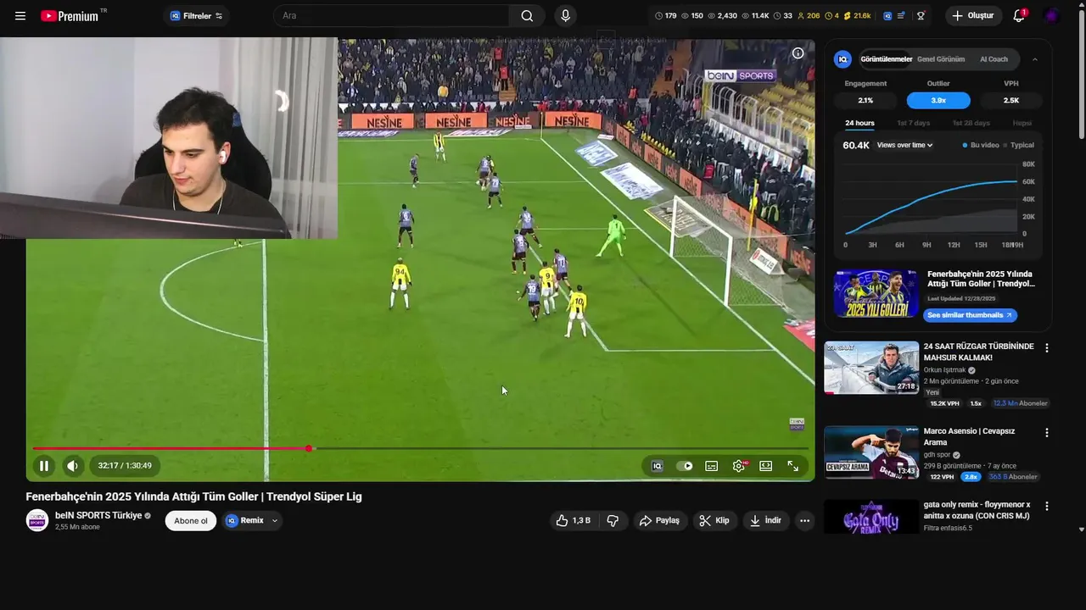Open options for gata only remix video
1086x610 pixels.
coord(1046,506)
